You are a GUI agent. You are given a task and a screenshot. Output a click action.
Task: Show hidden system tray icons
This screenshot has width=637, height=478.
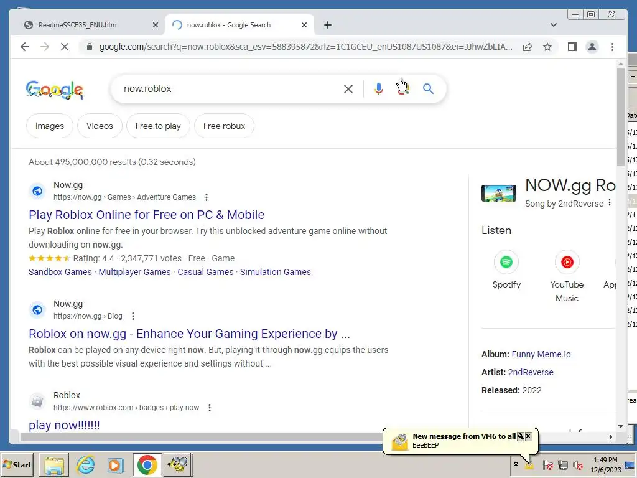[x=516, y=464]
